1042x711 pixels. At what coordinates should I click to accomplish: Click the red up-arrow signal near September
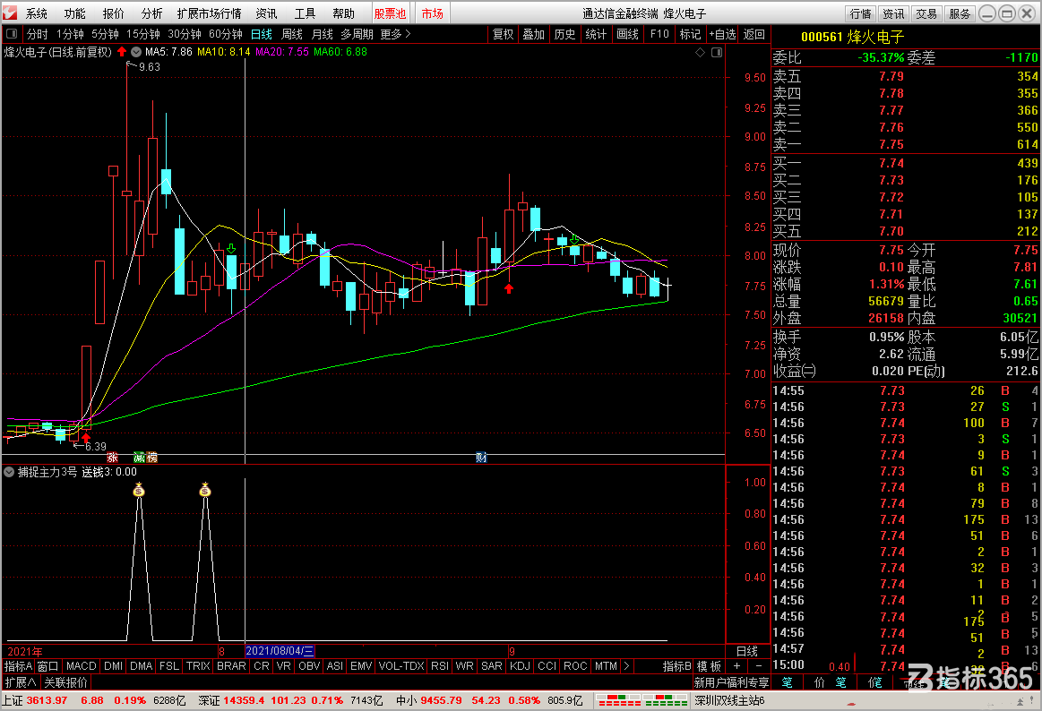point(509,288)
